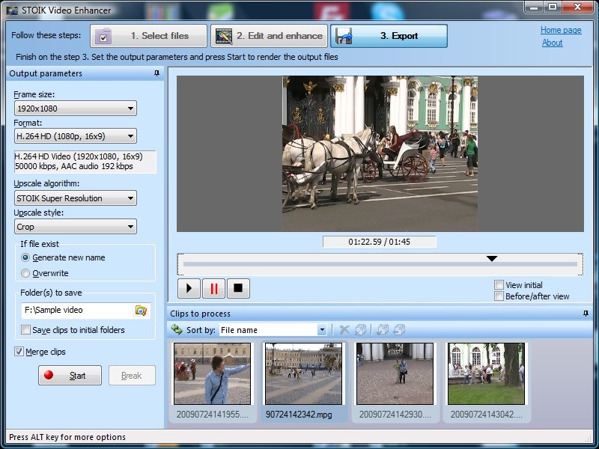The height and width of the screenshot is (449, 599).
Task: Minimize the STOIK Video Enhancer window
Action: coord(534,7)
